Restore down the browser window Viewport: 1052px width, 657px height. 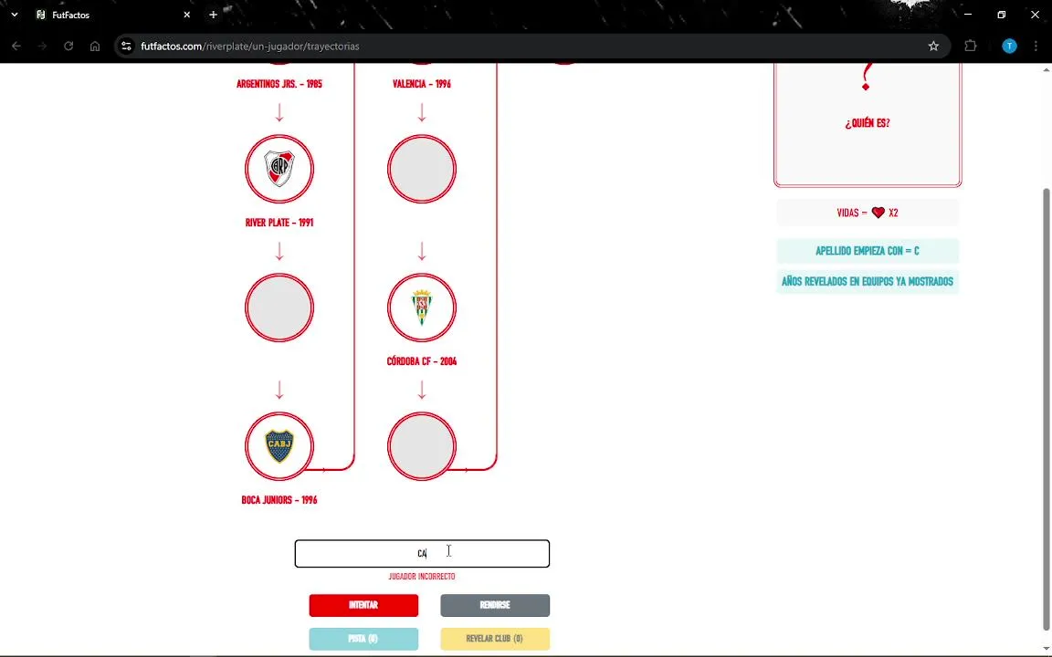click(1001, 15)
